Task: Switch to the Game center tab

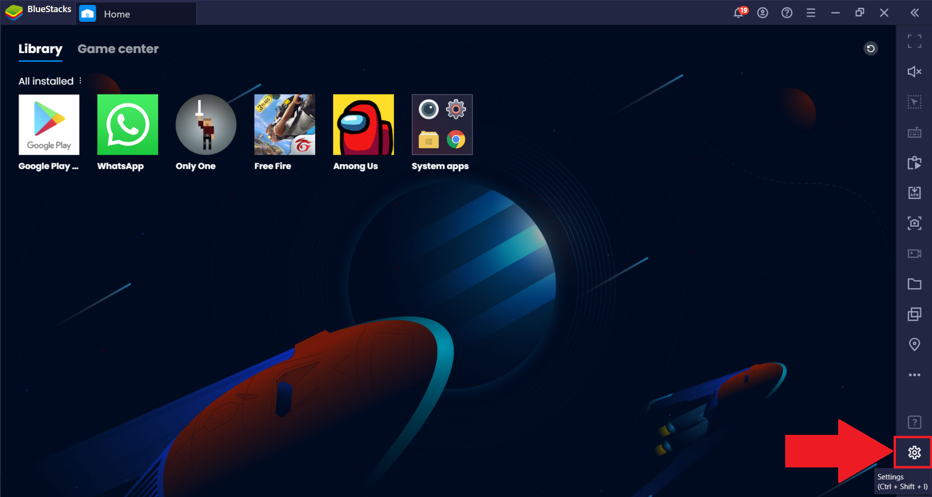Action: (118, 49)
